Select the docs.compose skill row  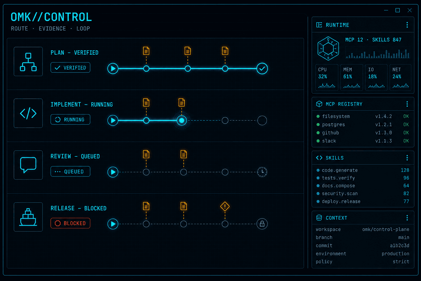point(363,186)
